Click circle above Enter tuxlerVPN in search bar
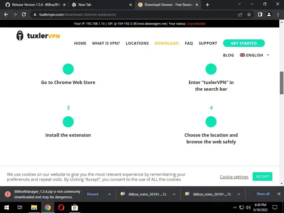Screen dimensions: 284x213 211,69
